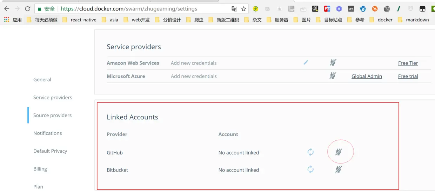This screenshot has height=195, width=435.
Task: Click the pencil edit icon for Amazon Web Services
Action: coord(306,62)
